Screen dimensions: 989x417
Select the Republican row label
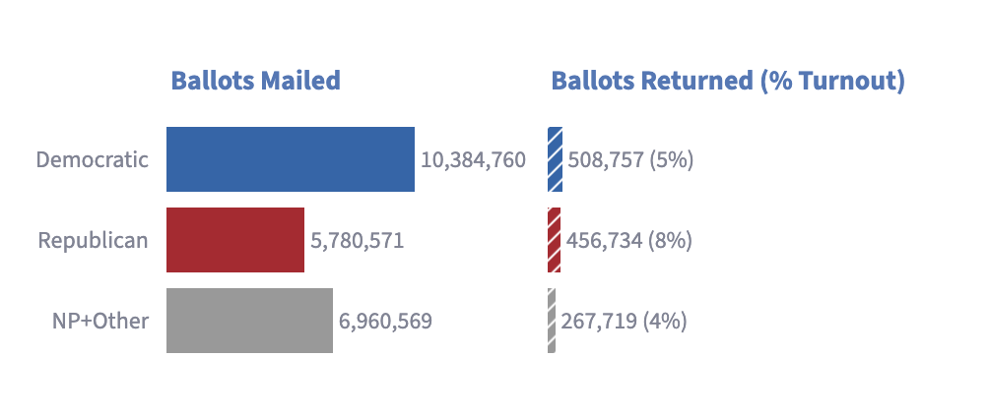[94, 241]
